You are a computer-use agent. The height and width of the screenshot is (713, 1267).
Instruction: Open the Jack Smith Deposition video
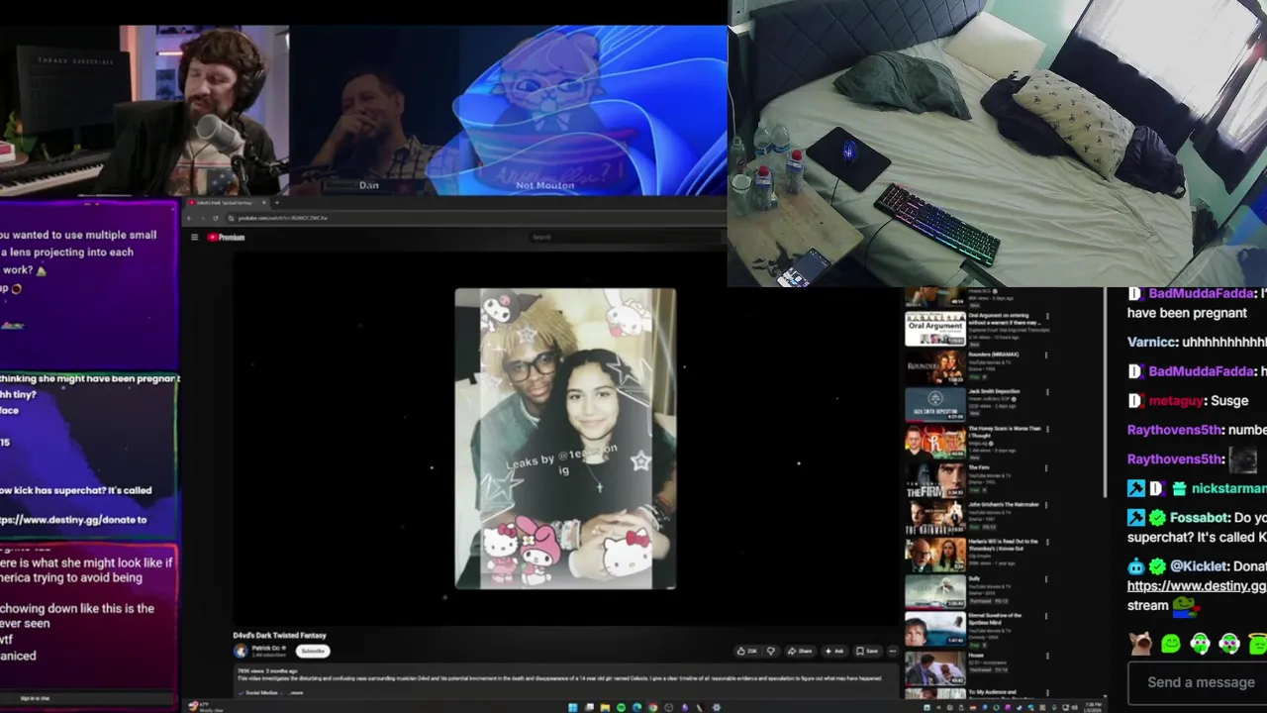pos(934,404)
